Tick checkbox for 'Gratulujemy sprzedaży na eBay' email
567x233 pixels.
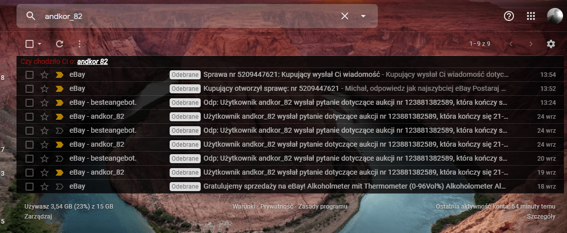30,187
